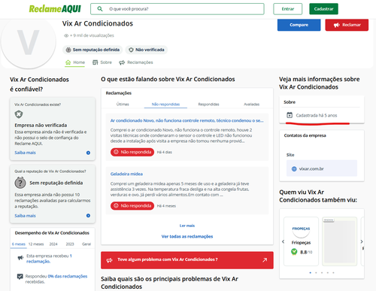Select the first carousel pagination dot
Screen dimensions: 376x291
click(x=311, y=273)
